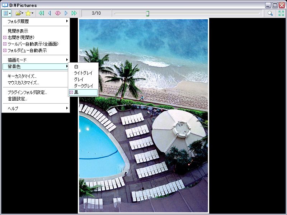Click the page position slider handle

(147, 13)
